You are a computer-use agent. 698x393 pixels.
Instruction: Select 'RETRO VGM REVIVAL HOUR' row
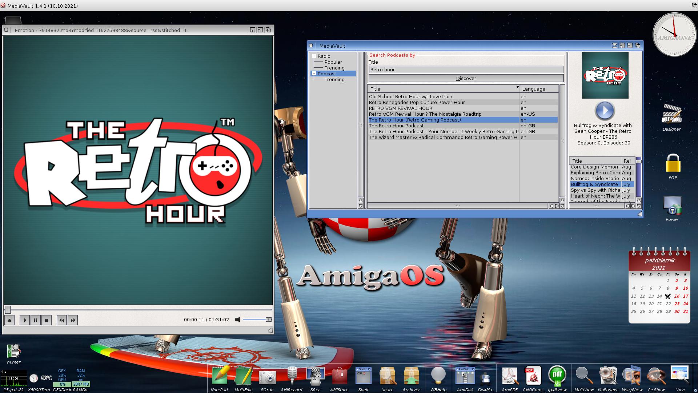coord(462,108)
